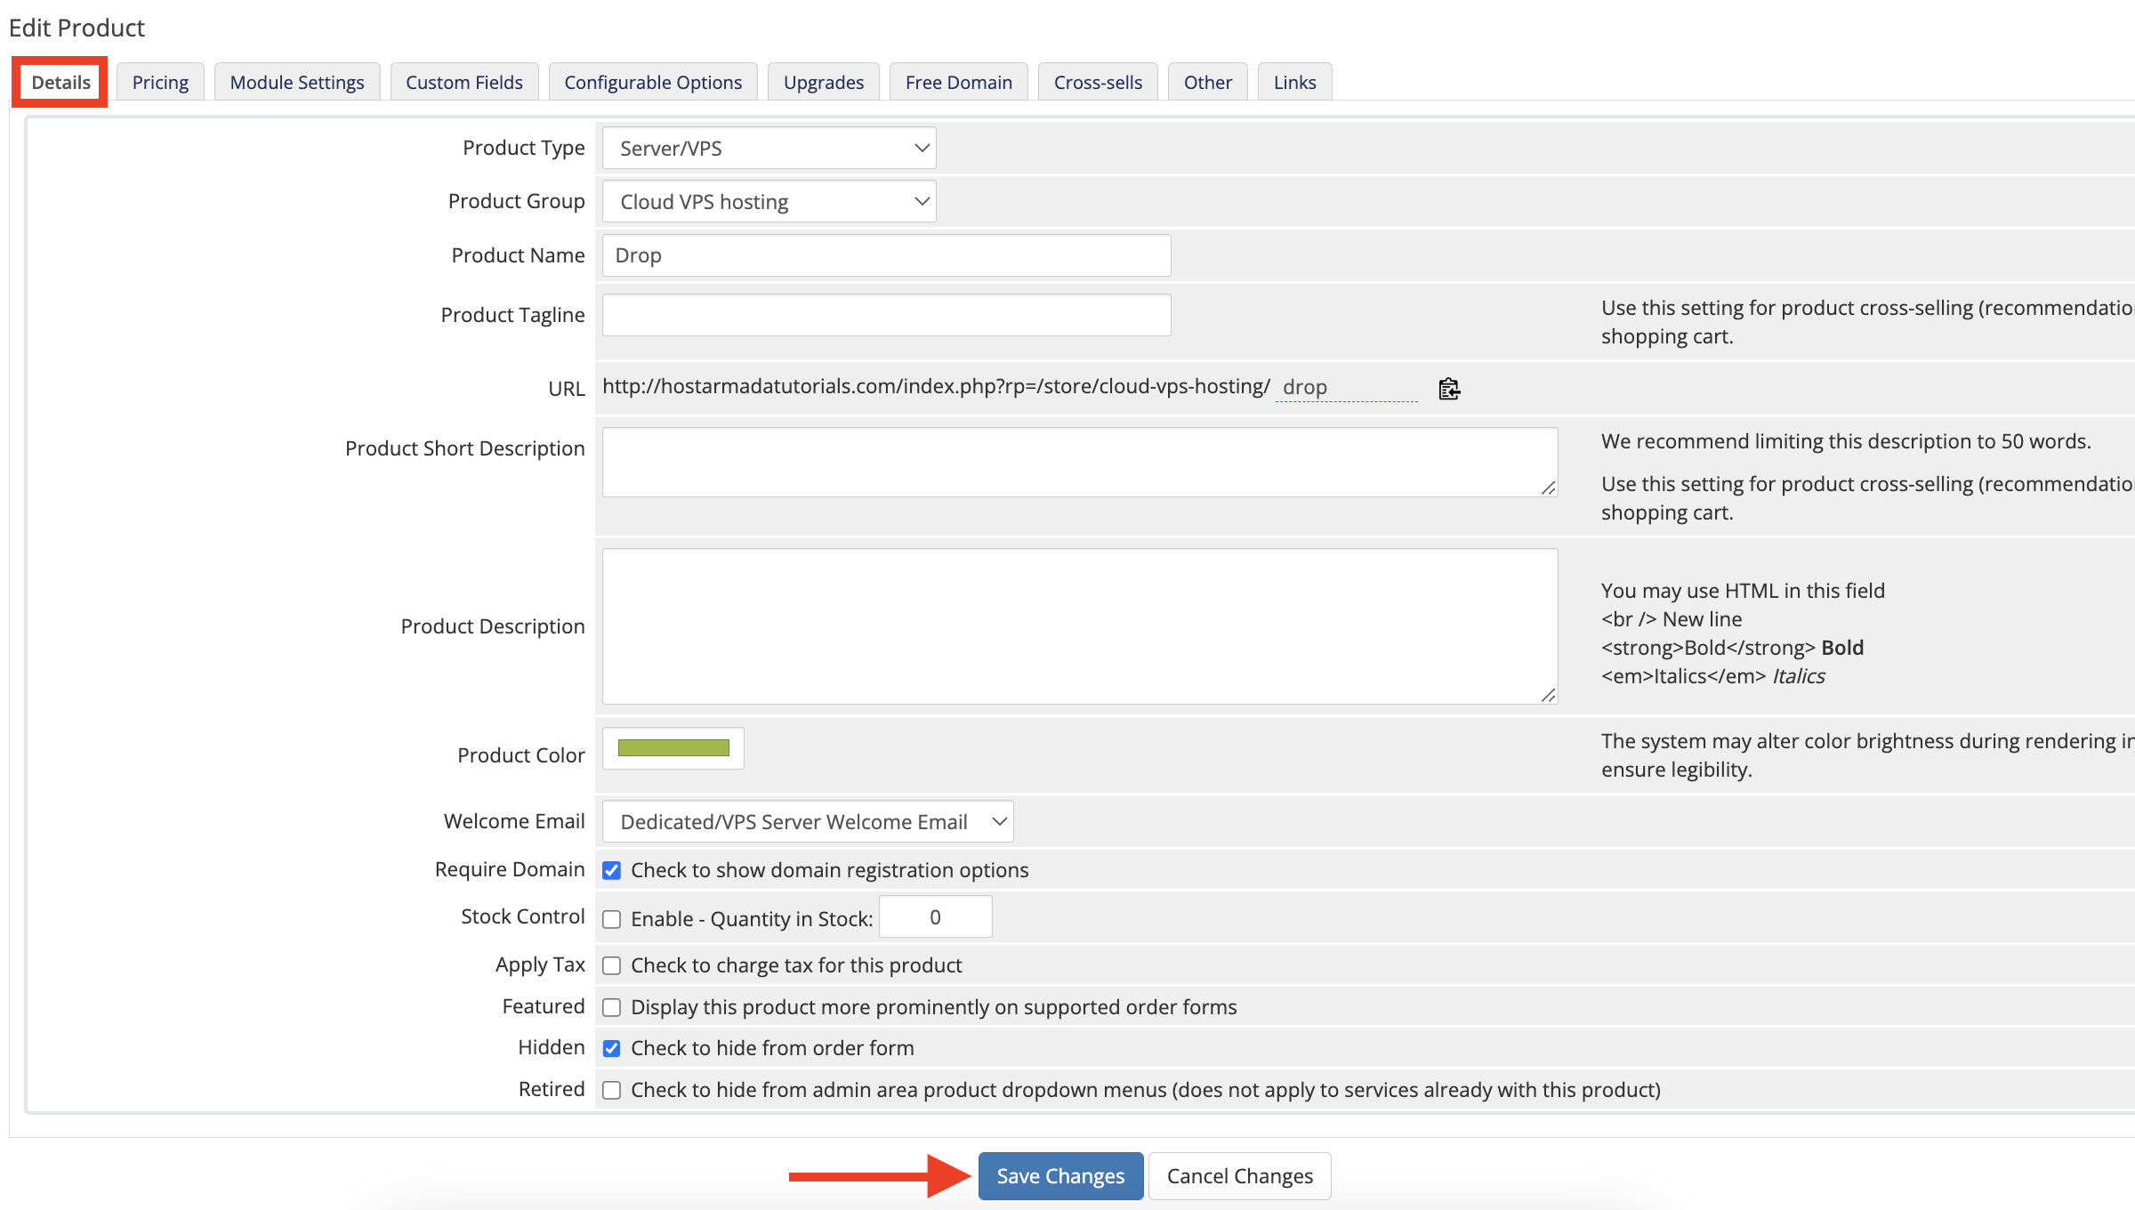
Task: Uncheck the Hidden checkbox
Action: 612,1048
